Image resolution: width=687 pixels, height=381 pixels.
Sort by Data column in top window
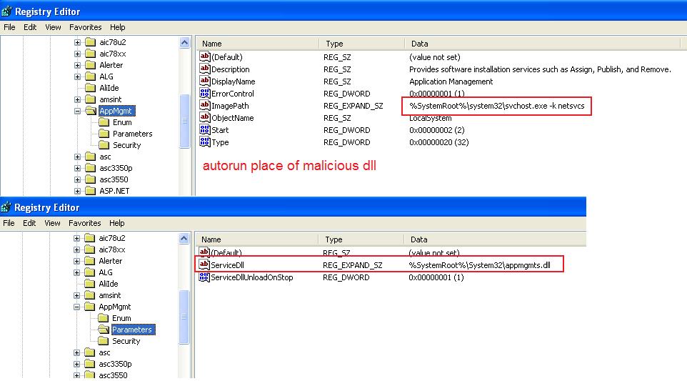click(542, 44)
